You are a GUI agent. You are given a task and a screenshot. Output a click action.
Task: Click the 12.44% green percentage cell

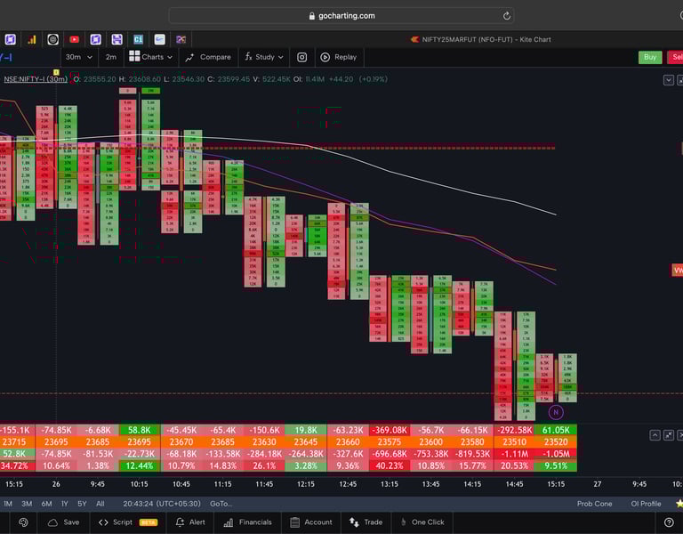(x=139, y=465)
